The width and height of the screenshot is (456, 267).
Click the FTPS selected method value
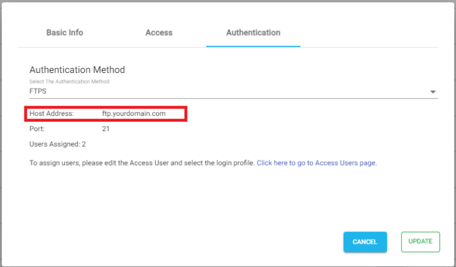click(38, 91)
